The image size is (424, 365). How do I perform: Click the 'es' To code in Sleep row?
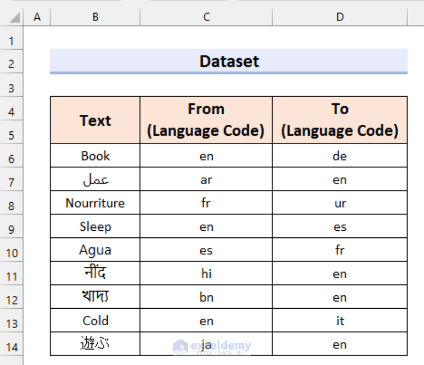tap(340, 226)
